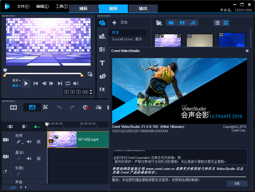This screenshot has width=255, height=192.
Task: Select the purple tiles video thumbnail
Action: tap(167, 40)
